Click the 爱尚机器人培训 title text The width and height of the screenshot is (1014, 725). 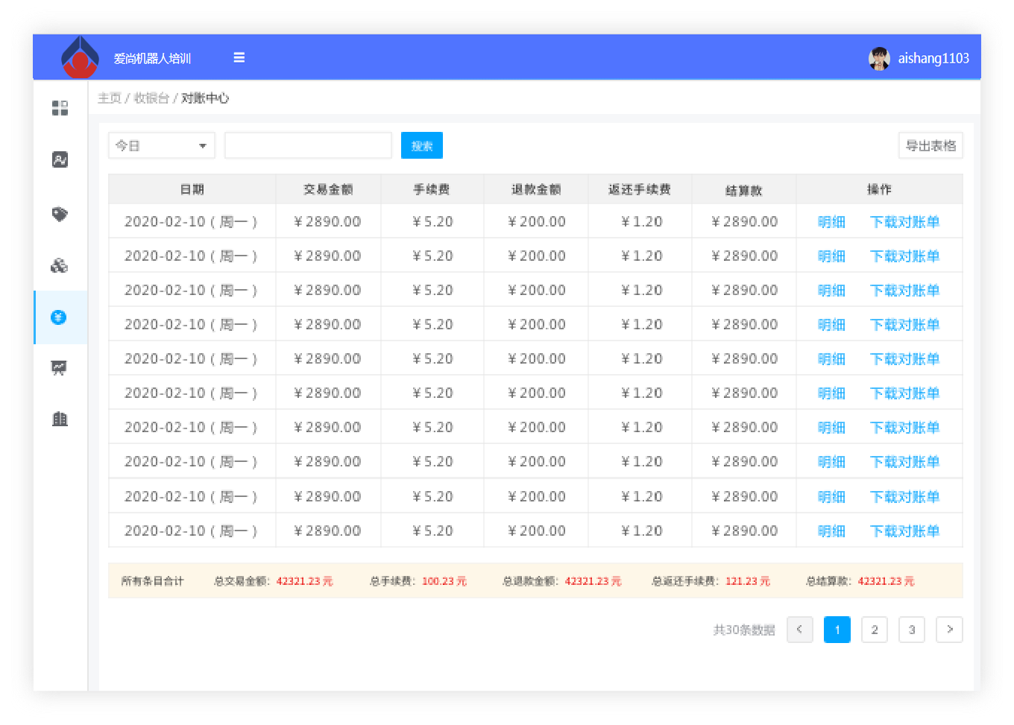coord(152,58)
